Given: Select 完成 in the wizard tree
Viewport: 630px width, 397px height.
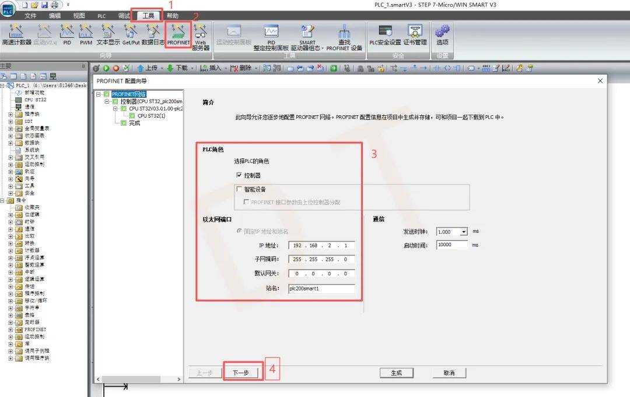Looking at the screenshot, I should [134, 123].
